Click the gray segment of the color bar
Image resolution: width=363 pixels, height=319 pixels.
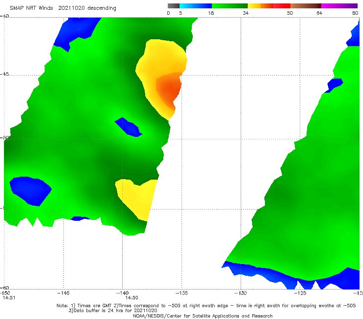(174, 6)
